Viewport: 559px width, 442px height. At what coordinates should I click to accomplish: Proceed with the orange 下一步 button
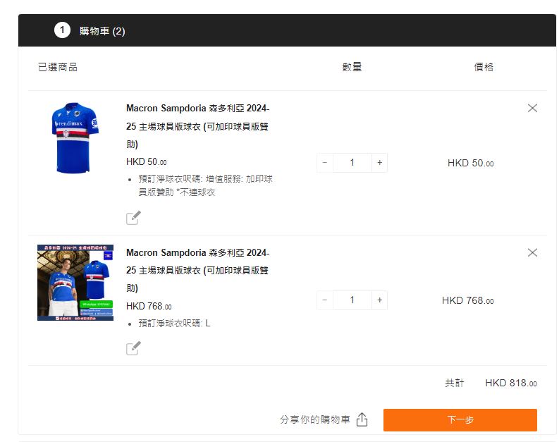click(x=460, y=420)
